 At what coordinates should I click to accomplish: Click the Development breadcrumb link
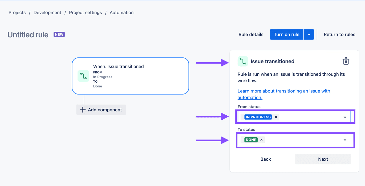[47, 12]
